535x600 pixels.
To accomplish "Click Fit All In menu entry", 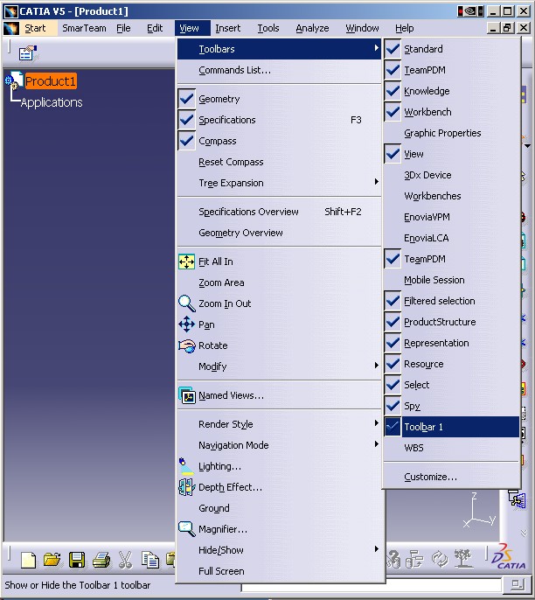I will click(280, 262).
